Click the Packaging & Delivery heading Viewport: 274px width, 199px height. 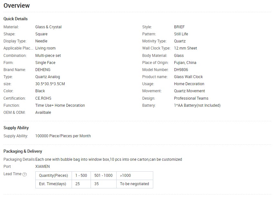click(x=23, y=151)
